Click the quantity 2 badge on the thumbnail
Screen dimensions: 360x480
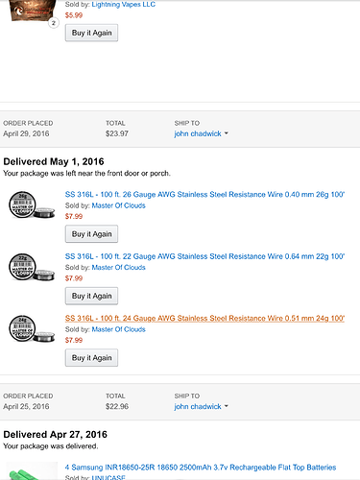pos(54,23)
